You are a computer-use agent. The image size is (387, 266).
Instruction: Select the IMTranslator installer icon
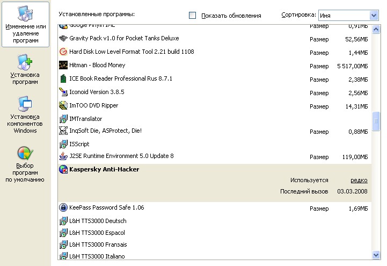point(63,119)
